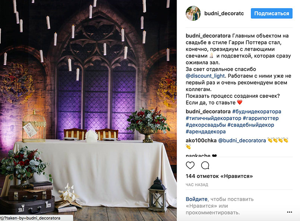
Task: Open the #арендадекора hashtag
Action: [206, 131]
